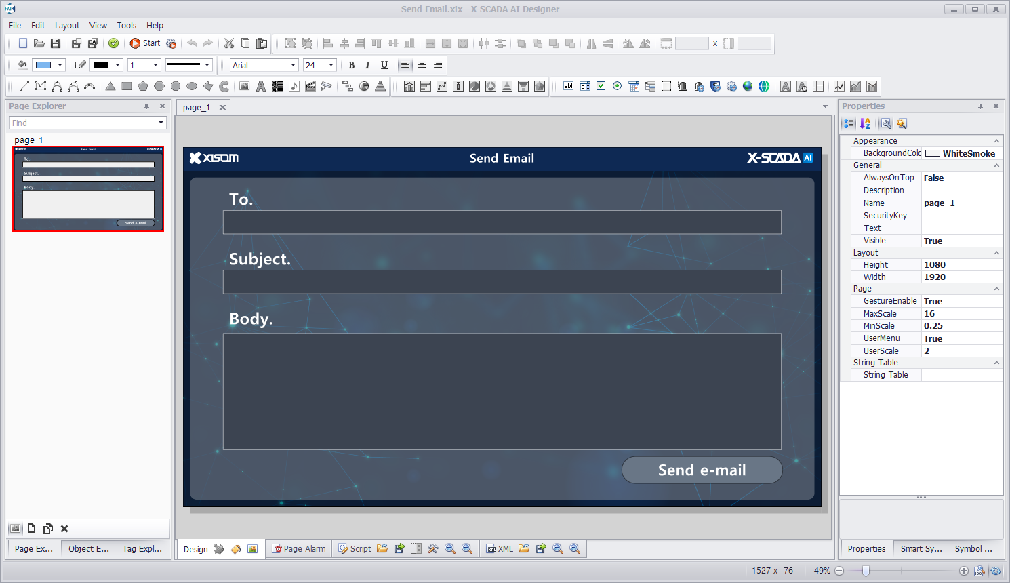Toggle bold text formatting

[x=351, y=65]
